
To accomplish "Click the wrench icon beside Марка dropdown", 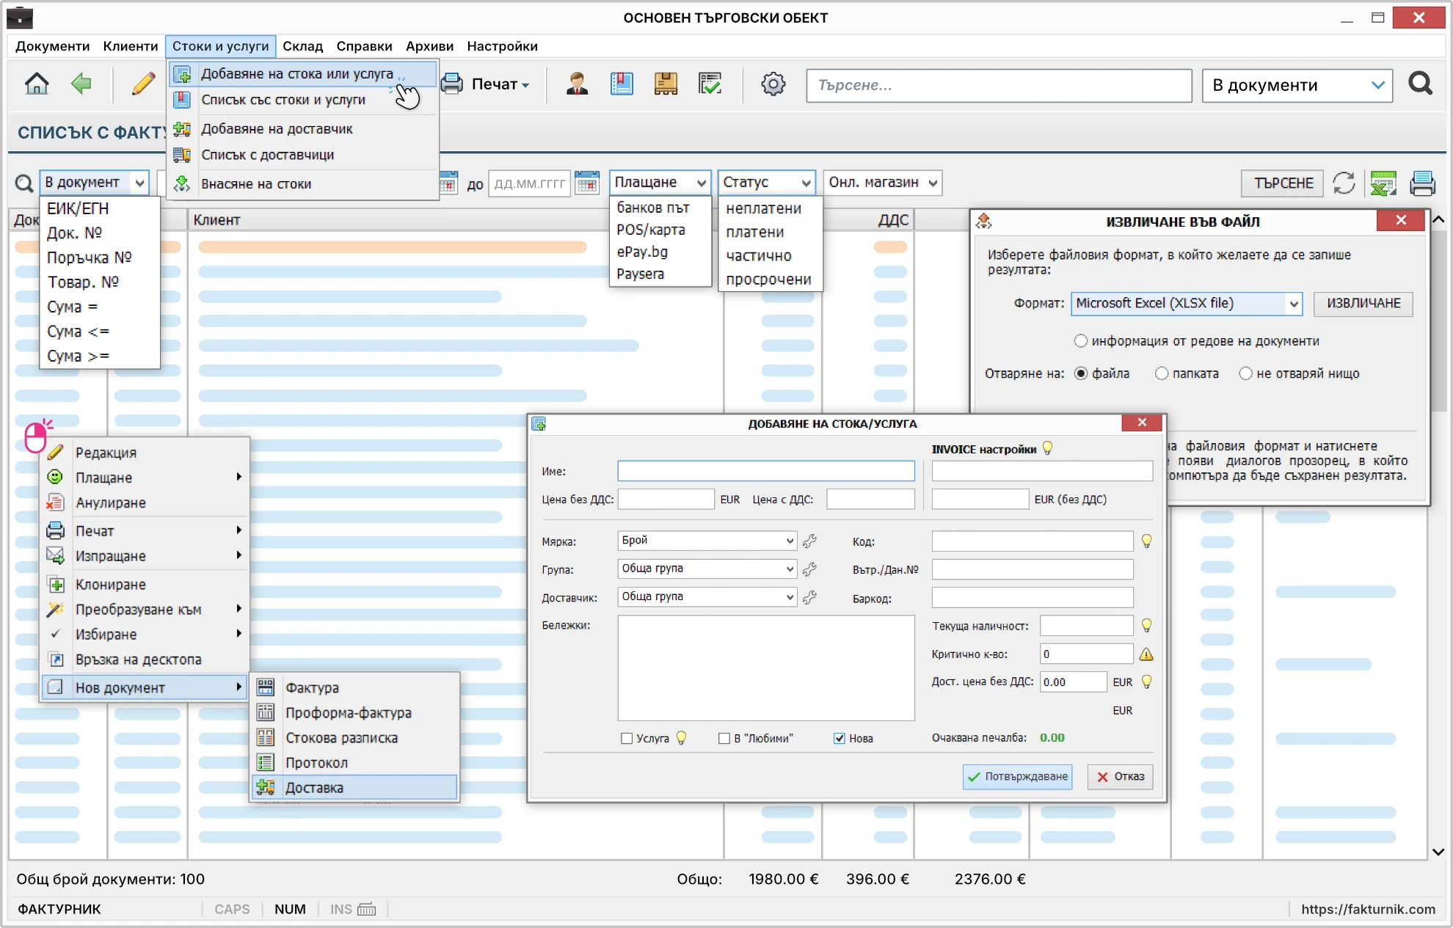I will pyautogui.click(x=809, y=541).
